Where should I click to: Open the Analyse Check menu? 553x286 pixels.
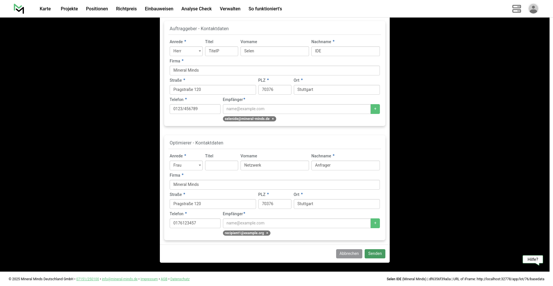point(196,9)
